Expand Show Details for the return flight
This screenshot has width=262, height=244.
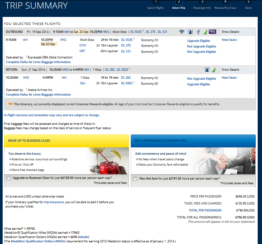point(230,70)
